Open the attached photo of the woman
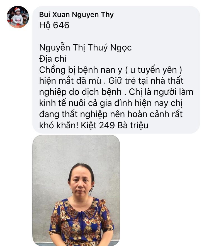This screenshot has width=209, height=246. coord(76,190)
